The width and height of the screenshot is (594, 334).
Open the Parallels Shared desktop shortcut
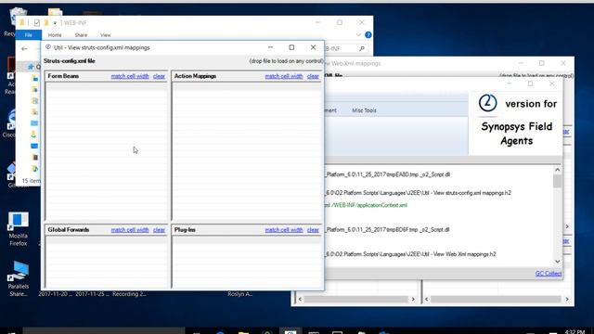18,279
